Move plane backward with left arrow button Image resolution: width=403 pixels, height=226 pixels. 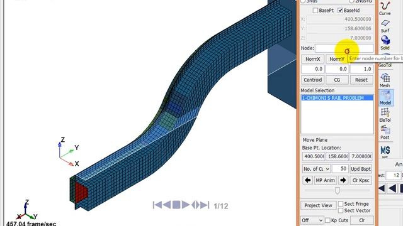308,180
